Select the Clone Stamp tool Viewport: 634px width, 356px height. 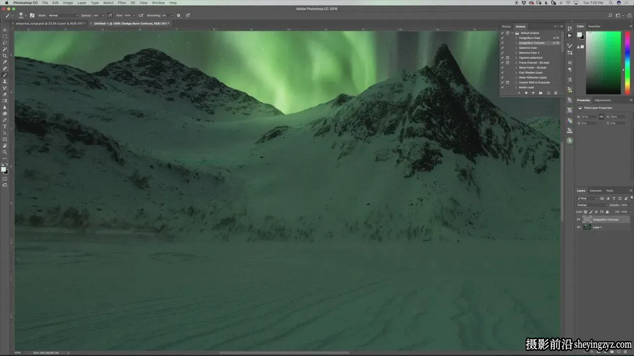pyautogui.click(x=5, y=82)
